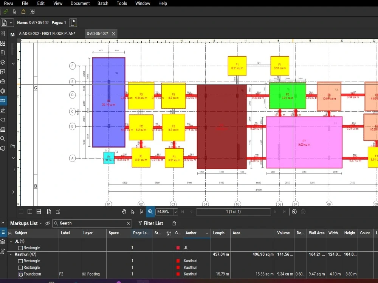Screen dimensions: 378x283
Task: Click chevron below the Layers icon
Action: click(x=13, y=63)
